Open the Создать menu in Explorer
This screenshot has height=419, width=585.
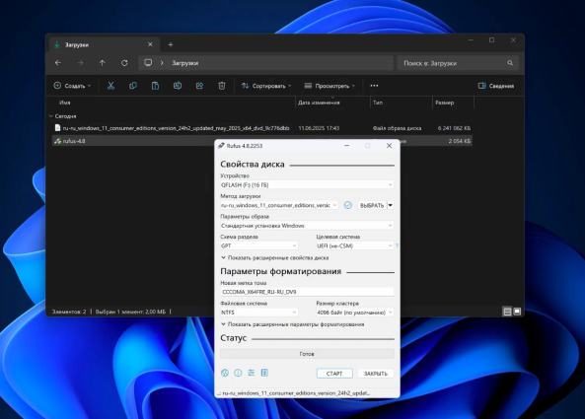[72, 86]
